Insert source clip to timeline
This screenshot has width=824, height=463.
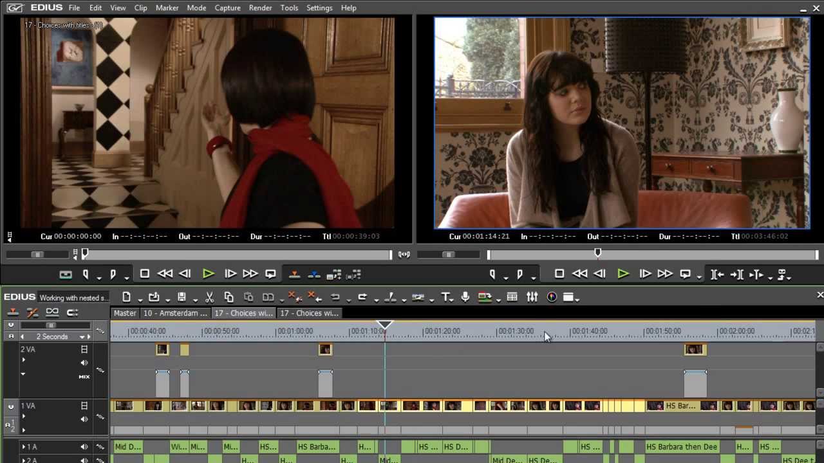[294, 275]
